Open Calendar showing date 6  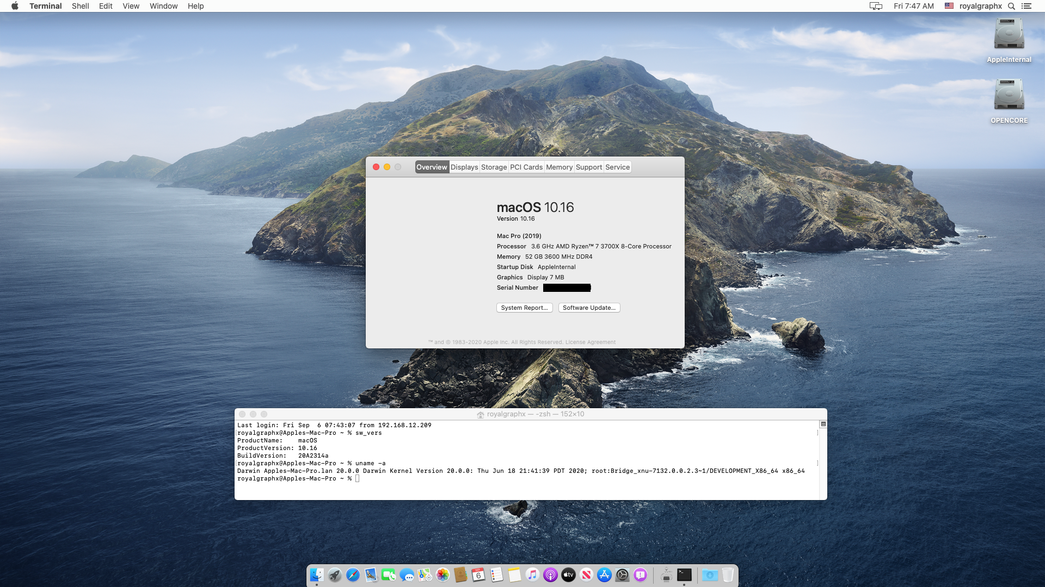pos(478,574)
